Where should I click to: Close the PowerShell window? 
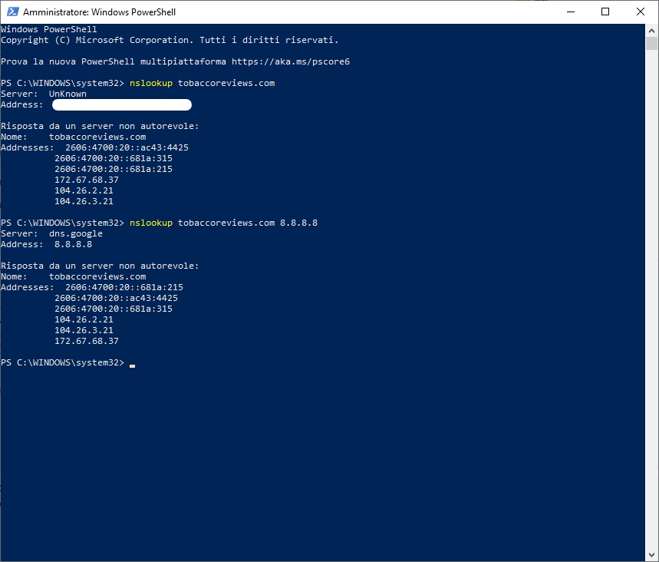pos(640,12)
